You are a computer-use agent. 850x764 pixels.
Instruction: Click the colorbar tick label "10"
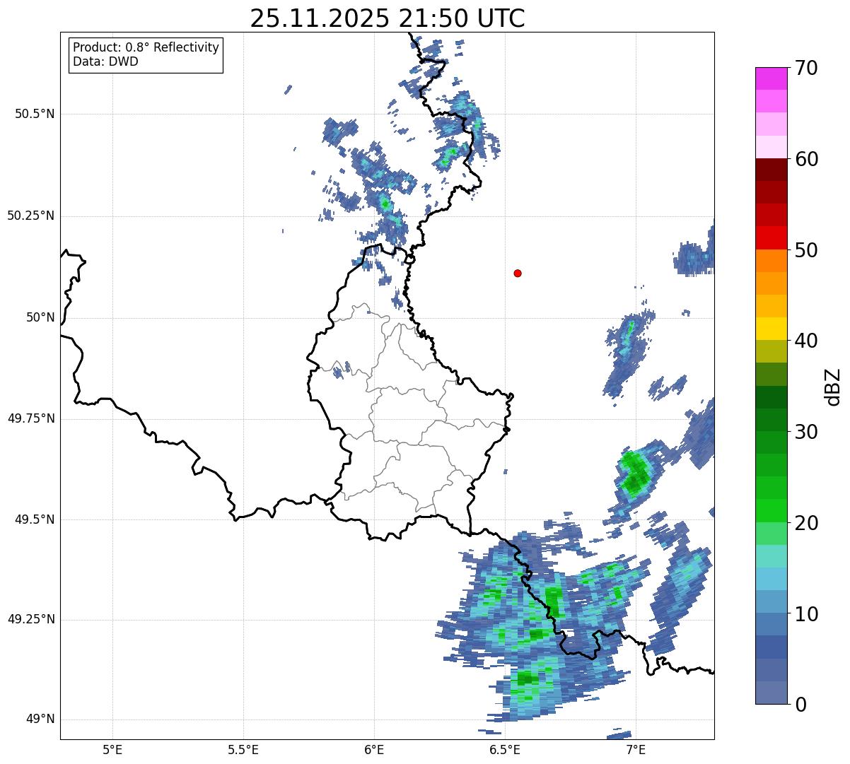[x=806, y=614]
